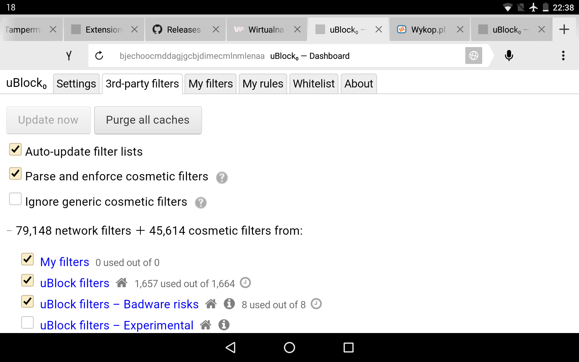
Task: Open a new browser tab with plus icon
Action: (x=565, y=29)
